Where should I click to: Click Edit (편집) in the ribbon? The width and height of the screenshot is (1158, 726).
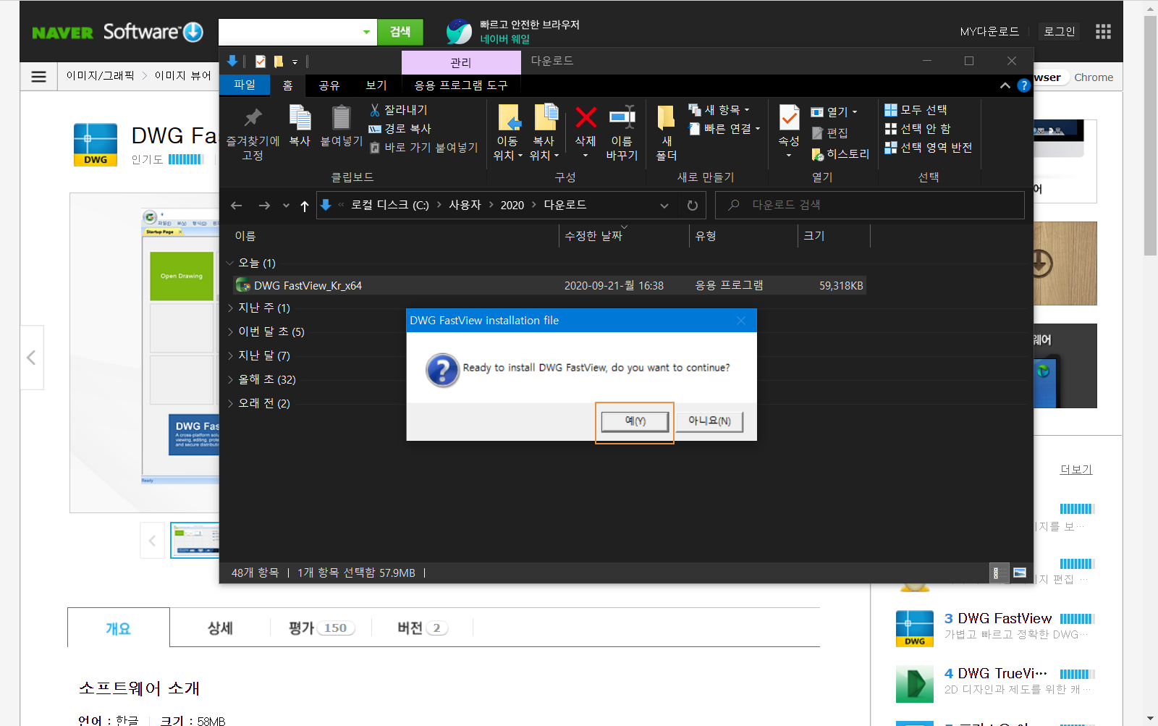tap(829, 133)
